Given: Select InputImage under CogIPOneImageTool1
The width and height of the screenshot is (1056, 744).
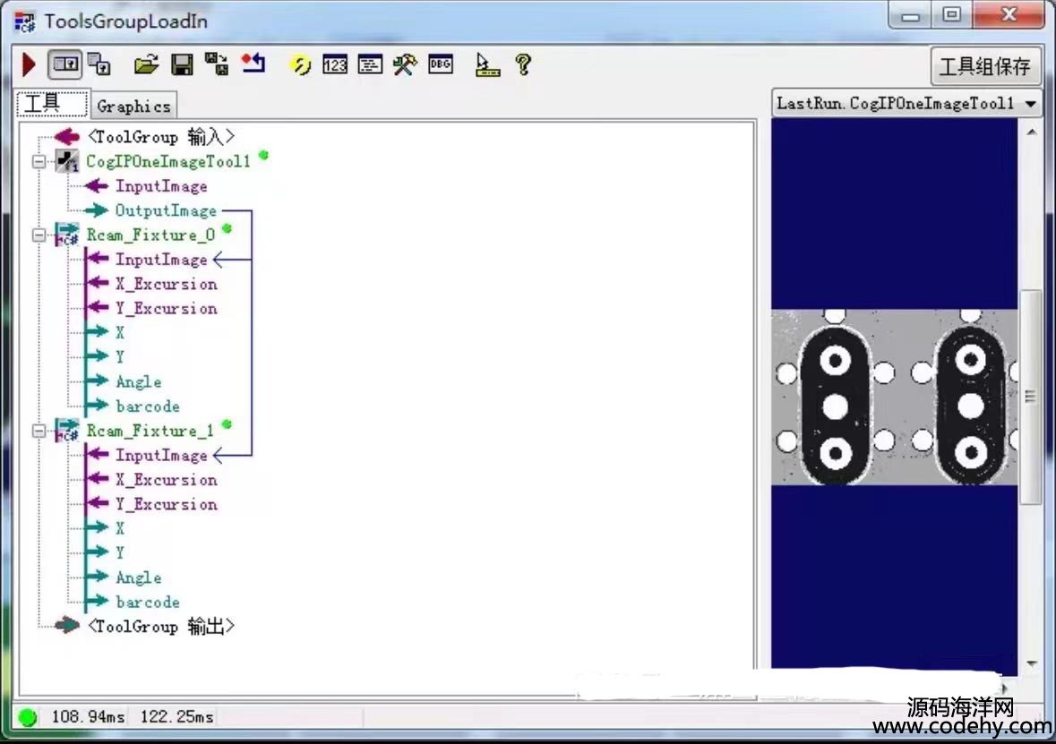Looking at the screenshot, I should (x=161, y=186).
